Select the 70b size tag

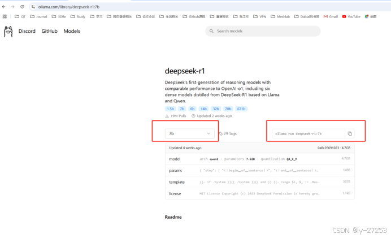point(228,109)
